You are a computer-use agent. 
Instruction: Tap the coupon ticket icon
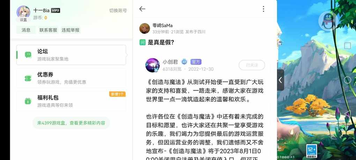(28, 78)
